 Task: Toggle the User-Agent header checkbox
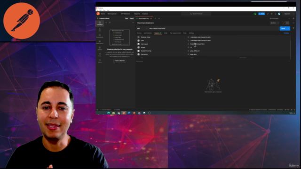point(138,44)
